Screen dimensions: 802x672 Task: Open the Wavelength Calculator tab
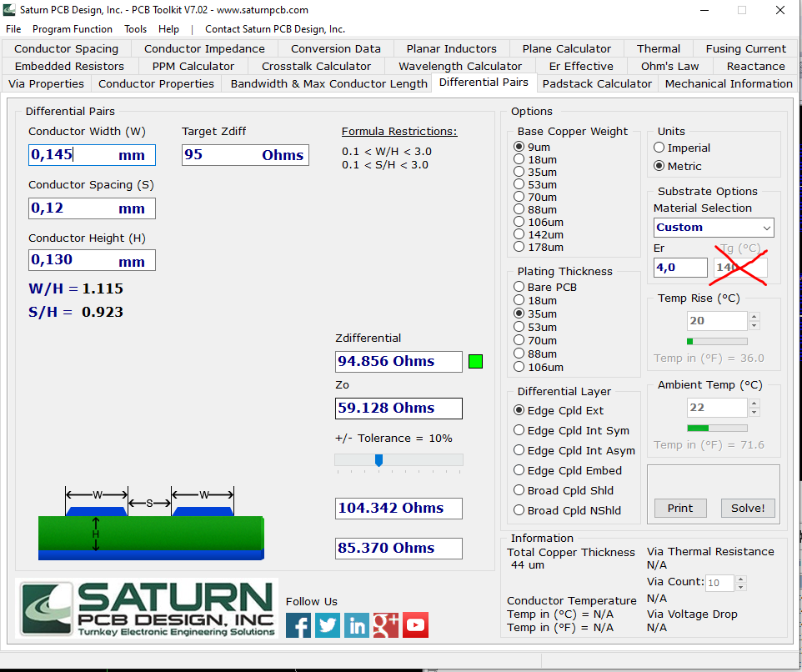460,66
